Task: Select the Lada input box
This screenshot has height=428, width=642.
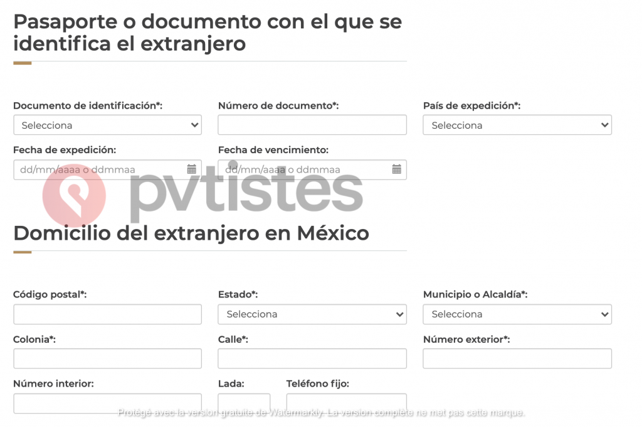Action: point(243,403)
